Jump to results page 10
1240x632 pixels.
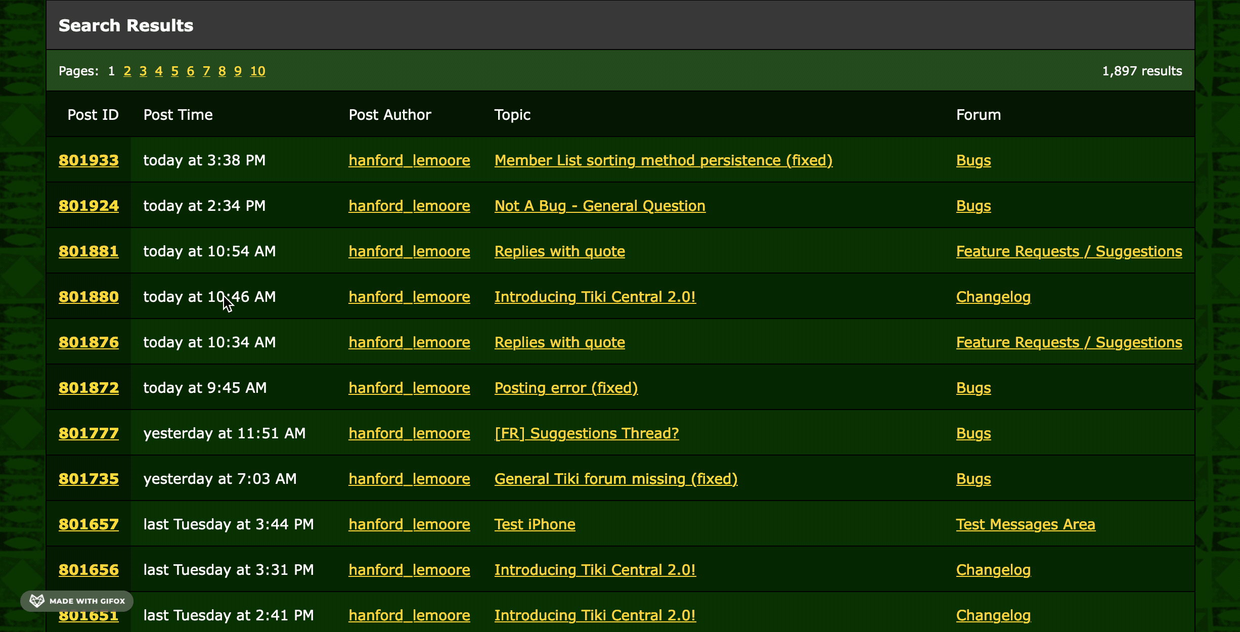pos(257,71)
